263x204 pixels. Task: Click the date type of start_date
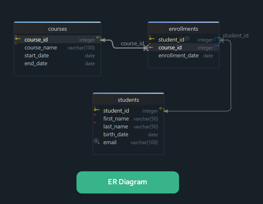point(90,56)
